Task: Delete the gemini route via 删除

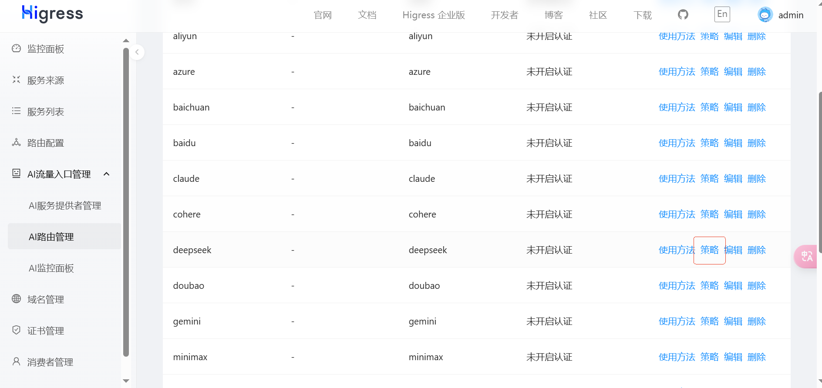Action: 756,321
